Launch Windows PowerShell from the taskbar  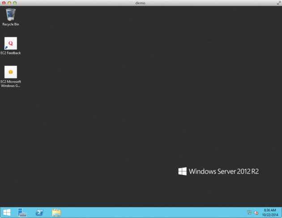click(39, 213)
